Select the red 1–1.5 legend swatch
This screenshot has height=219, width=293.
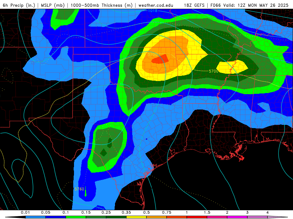tap(197, 217)
